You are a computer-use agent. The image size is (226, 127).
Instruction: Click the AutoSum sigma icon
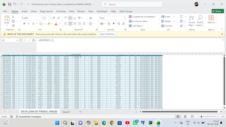click(x=181, y=17)
